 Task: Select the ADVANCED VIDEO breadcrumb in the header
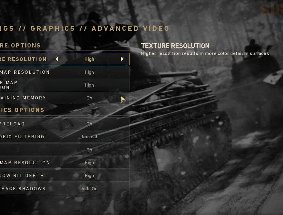(130, 28)
